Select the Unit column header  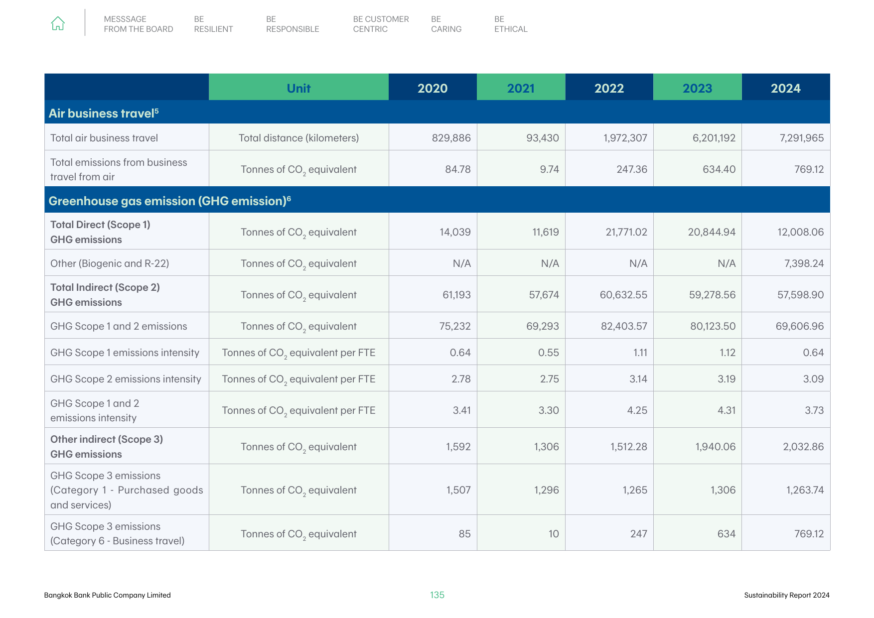[298, 88]
